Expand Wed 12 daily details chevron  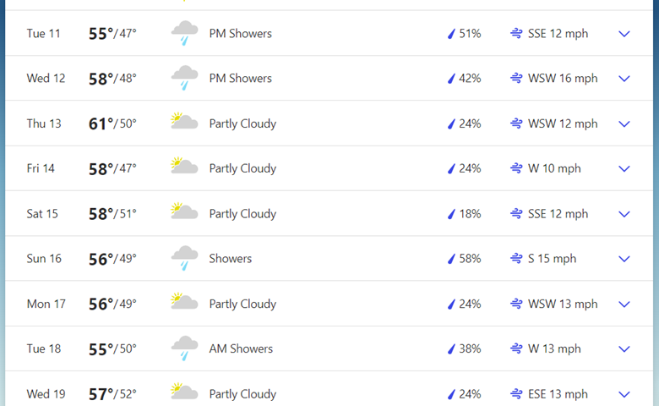click(x=624, y=79)
